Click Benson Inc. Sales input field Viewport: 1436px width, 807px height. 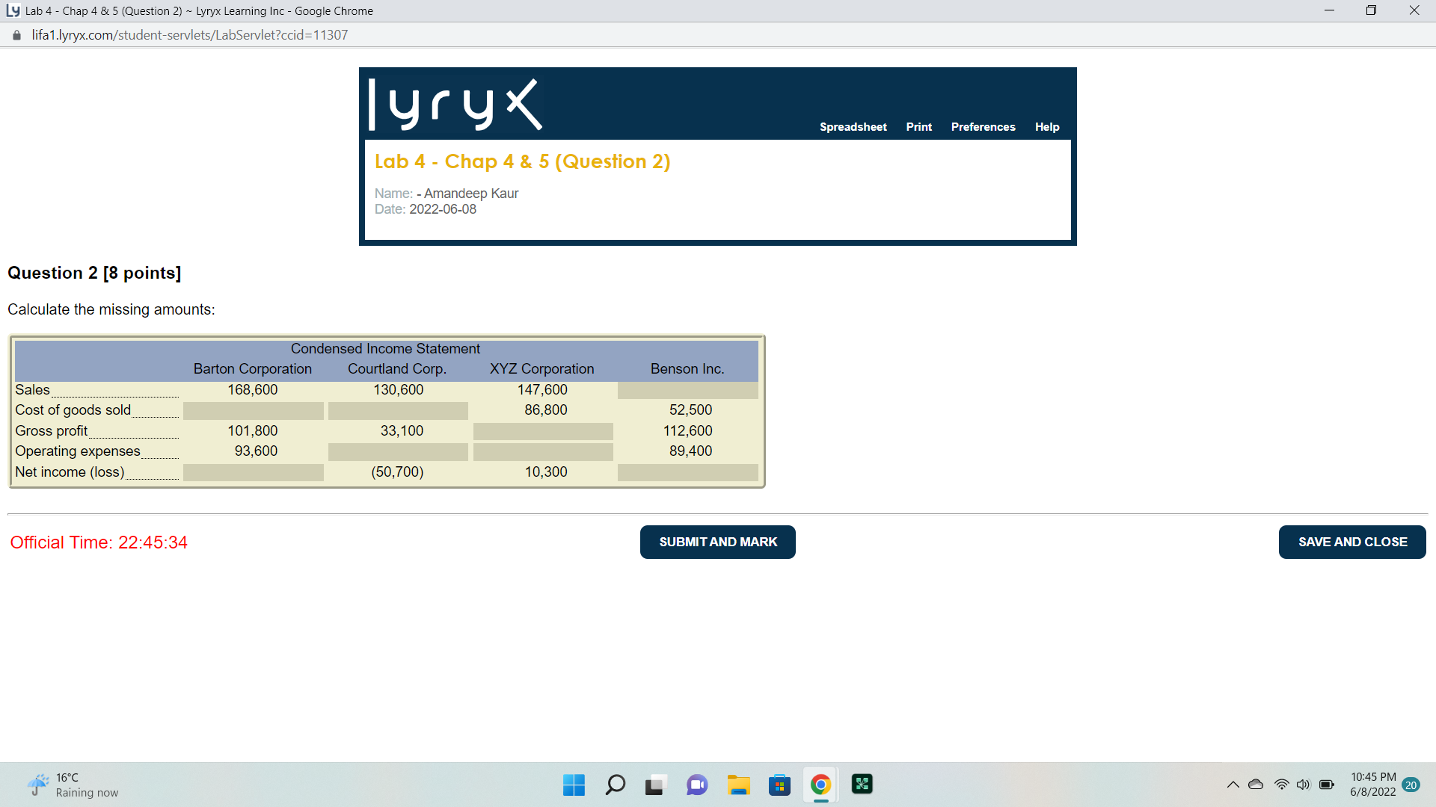pos(687,390)
